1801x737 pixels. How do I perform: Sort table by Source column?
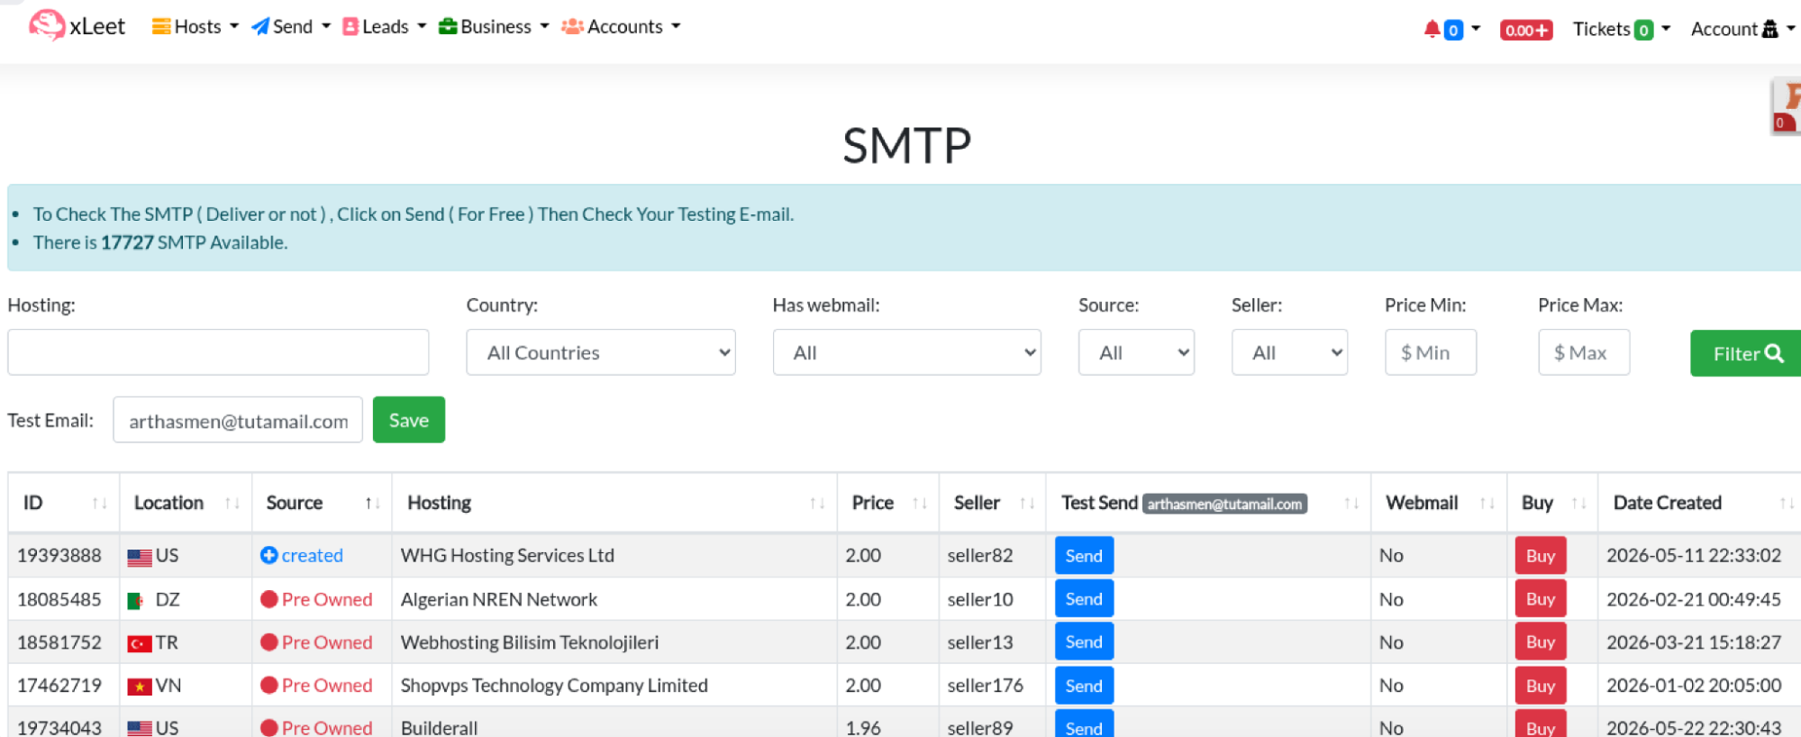pos(322,503)
